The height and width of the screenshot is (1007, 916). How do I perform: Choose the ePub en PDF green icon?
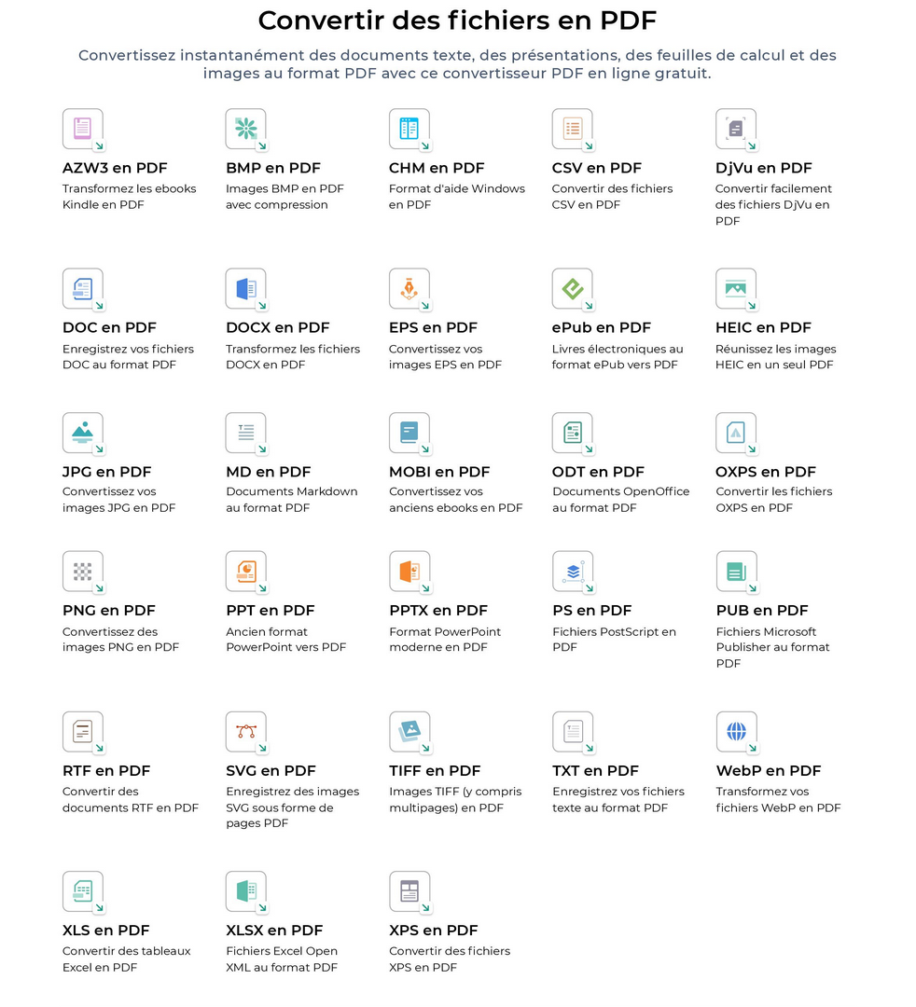point(573,289)
